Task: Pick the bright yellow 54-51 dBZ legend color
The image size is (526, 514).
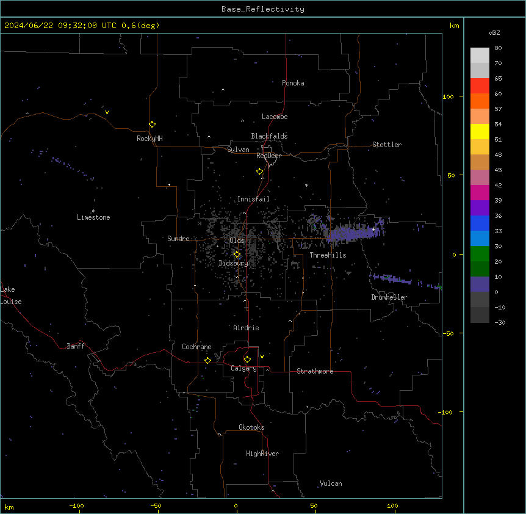Action: click(x=480, y=131)
